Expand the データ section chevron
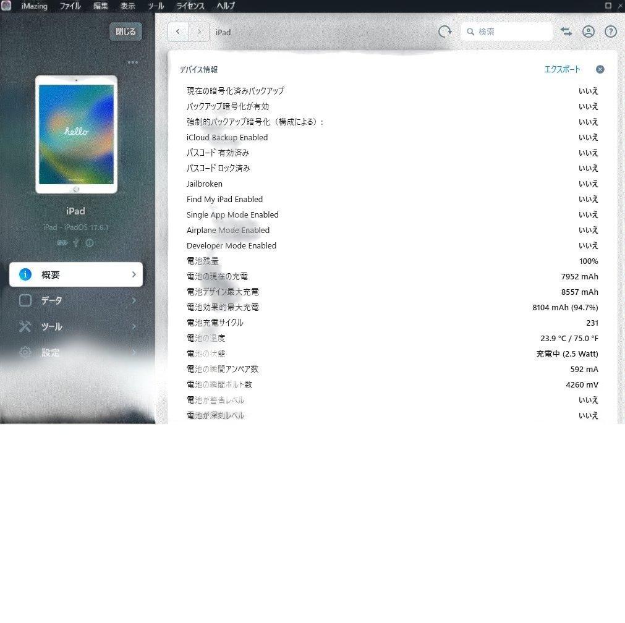625x623 pixels. click(x=134, y=300)
